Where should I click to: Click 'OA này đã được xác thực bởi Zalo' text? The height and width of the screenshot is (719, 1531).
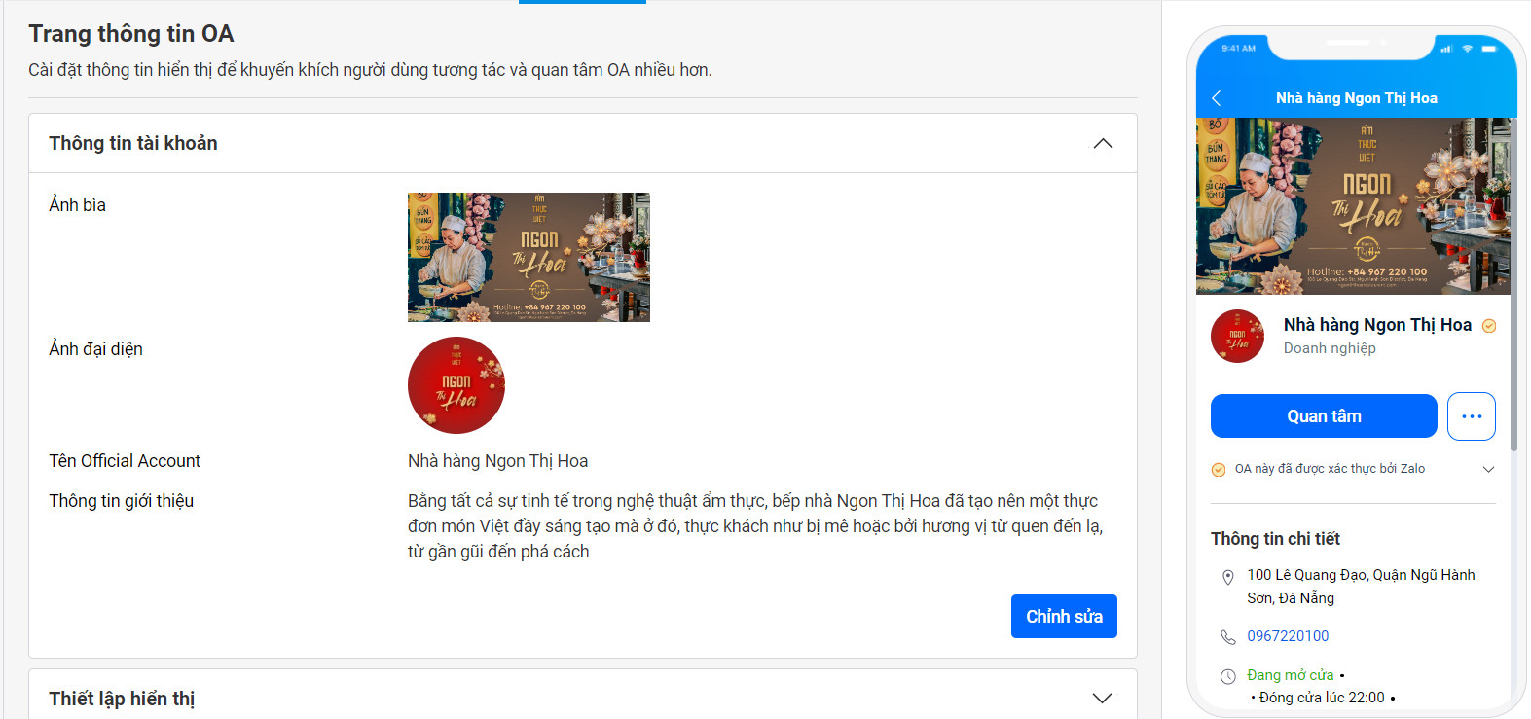(x=1330, y=469)
